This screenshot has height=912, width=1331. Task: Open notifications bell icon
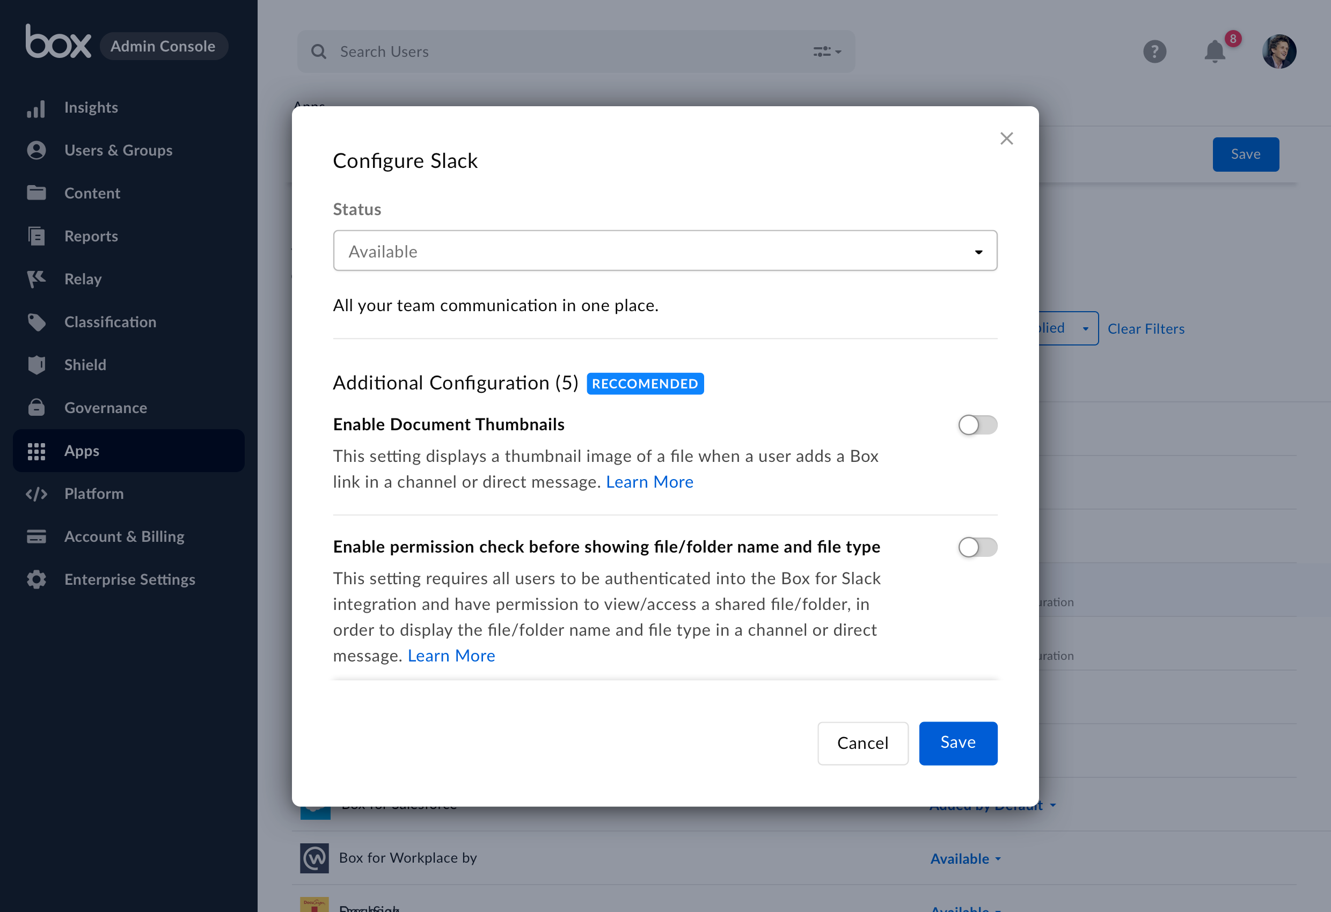1215,52
